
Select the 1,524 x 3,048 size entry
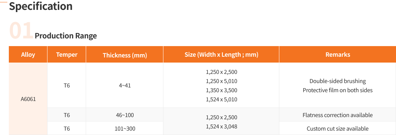222,127
